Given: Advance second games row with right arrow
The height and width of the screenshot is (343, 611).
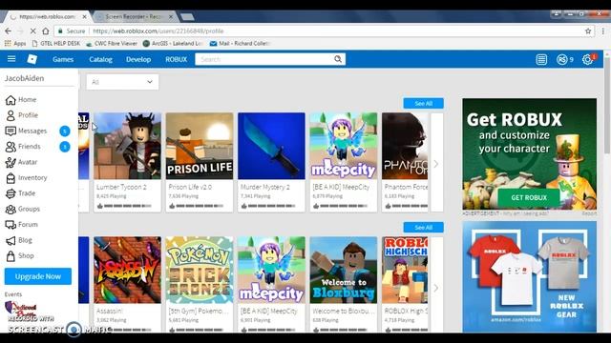Looking at the screenshot, I should (x=436, y=288).
